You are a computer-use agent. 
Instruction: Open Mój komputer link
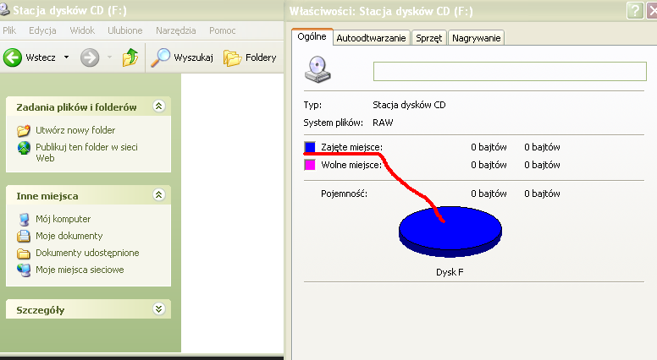click(63, 219)
